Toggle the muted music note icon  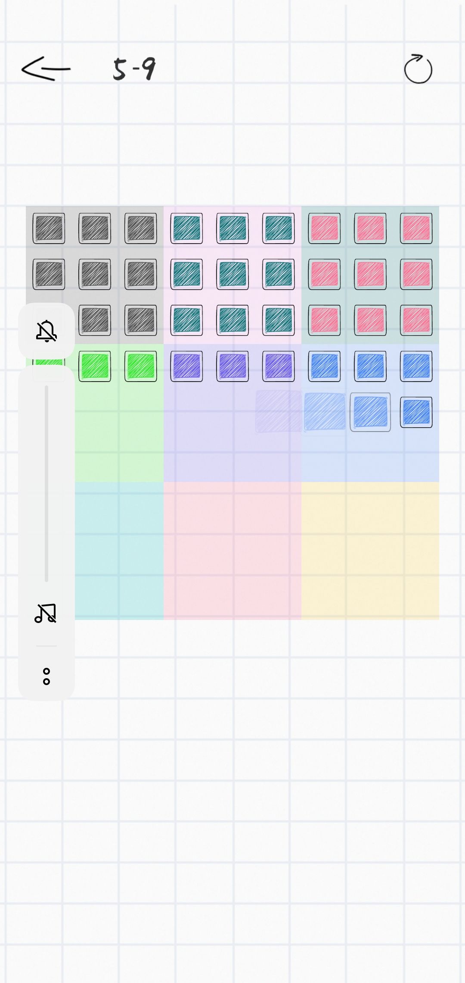click(46, 613)
